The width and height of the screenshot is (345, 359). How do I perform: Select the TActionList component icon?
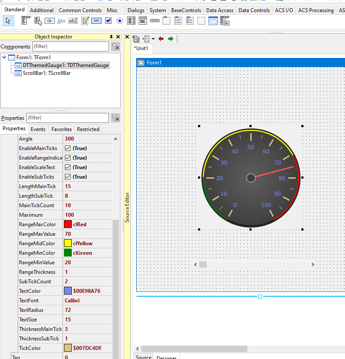225,21
